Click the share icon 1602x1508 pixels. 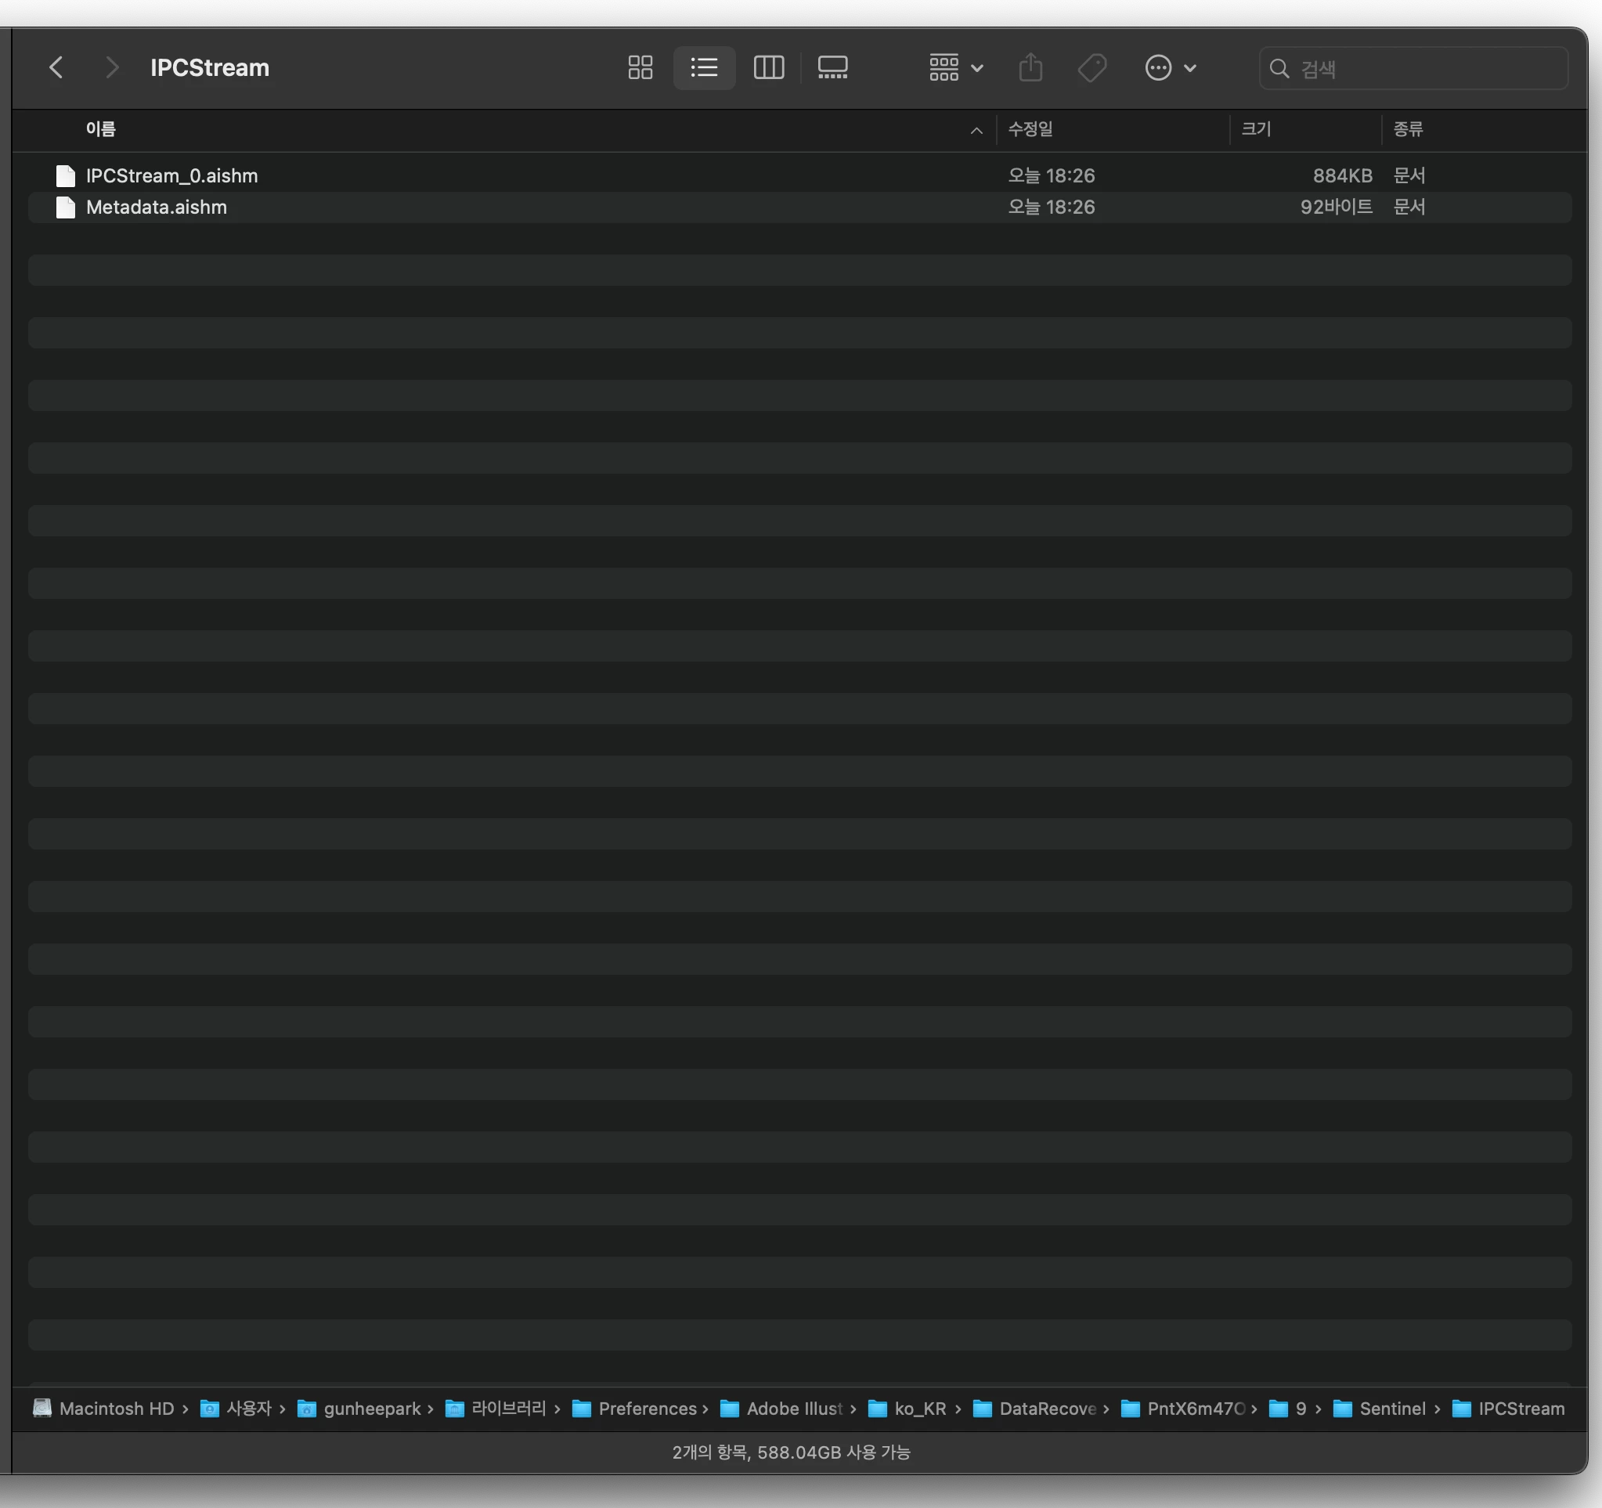click(x=1030, y=67)
